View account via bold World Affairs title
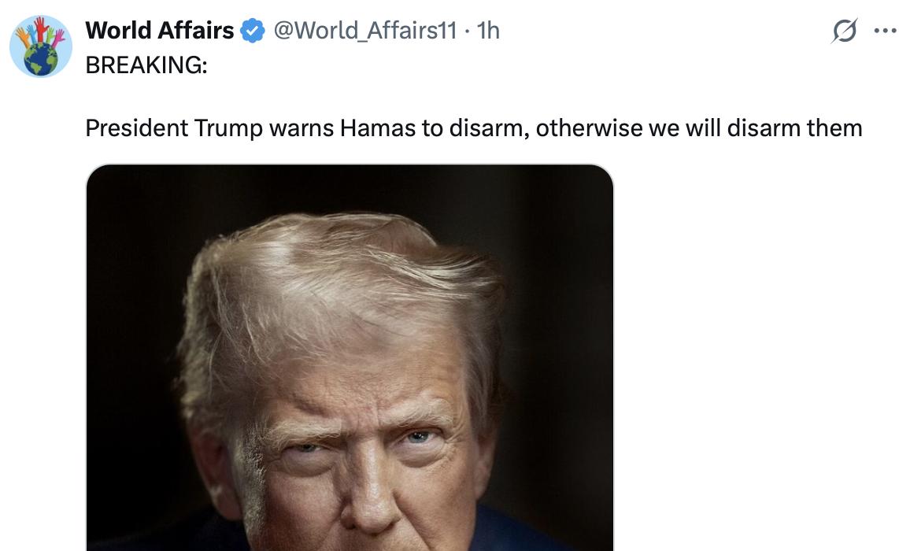Image resolution: width=899 pixels, height=551 pixels. point(159,31)
